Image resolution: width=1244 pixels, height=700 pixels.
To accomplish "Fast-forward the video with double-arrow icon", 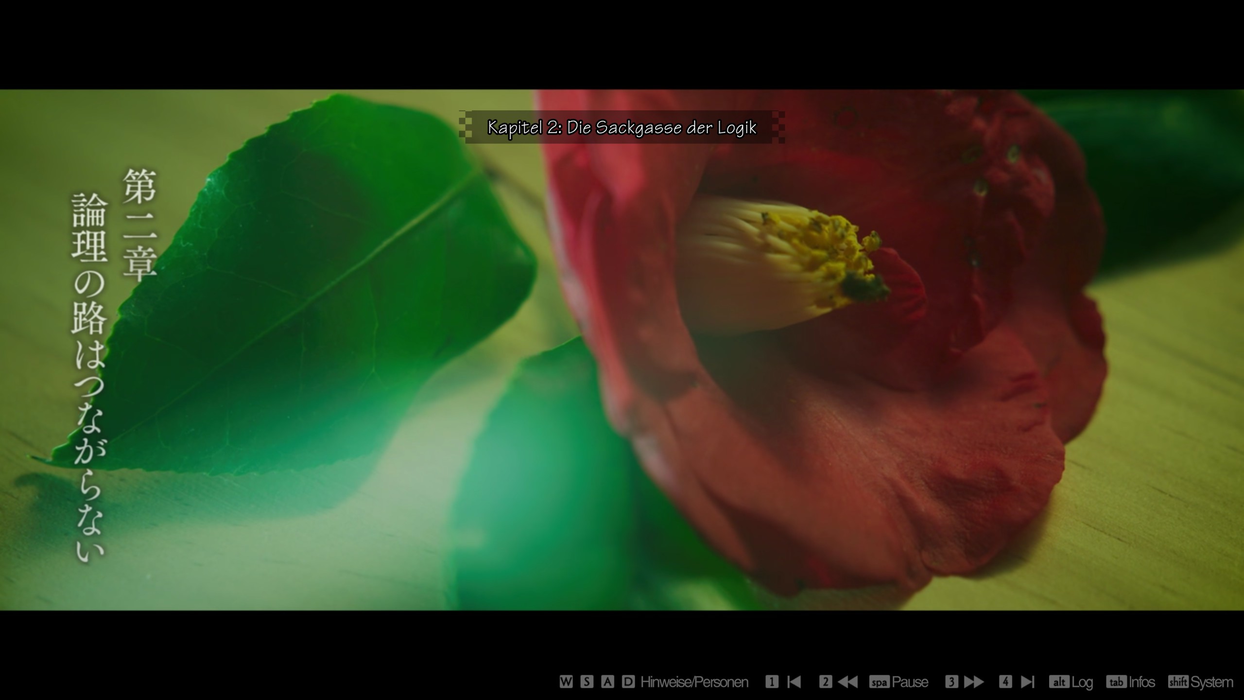I will [974, 682].
